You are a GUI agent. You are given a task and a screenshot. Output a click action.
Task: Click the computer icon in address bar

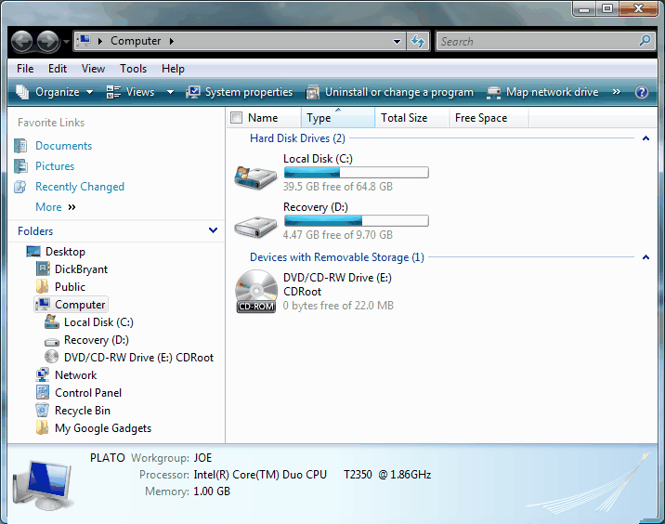tap(85, 41)
